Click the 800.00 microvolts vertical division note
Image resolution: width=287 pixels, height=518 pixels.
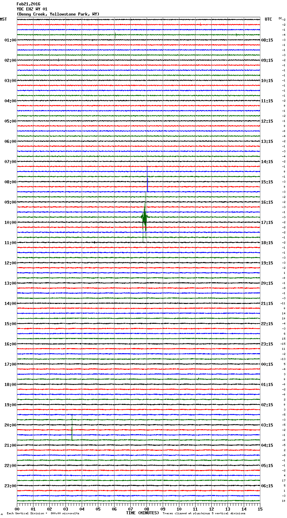pyautogui.click(x=43, y=513)
